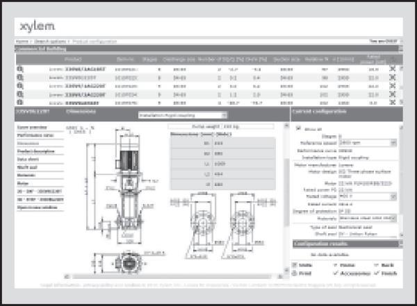Open the Reference speed dropdown
This screenshot has height=306, width=417.
coord(368,143)
